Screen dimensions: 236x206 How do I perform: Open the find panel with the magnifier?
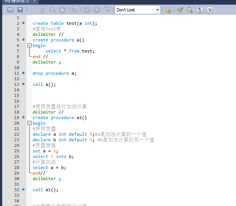coord(190,10)
